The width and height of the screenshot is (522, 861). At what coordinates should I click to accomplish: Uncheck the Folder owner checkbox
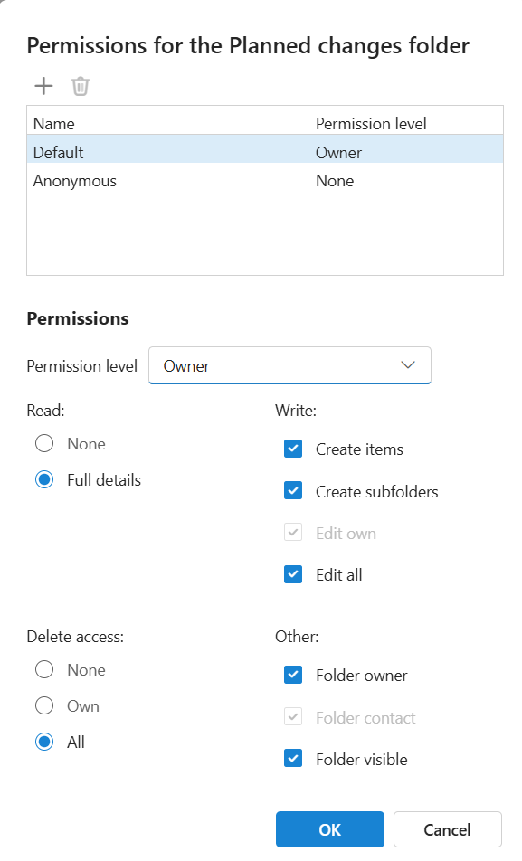point(293,675)
